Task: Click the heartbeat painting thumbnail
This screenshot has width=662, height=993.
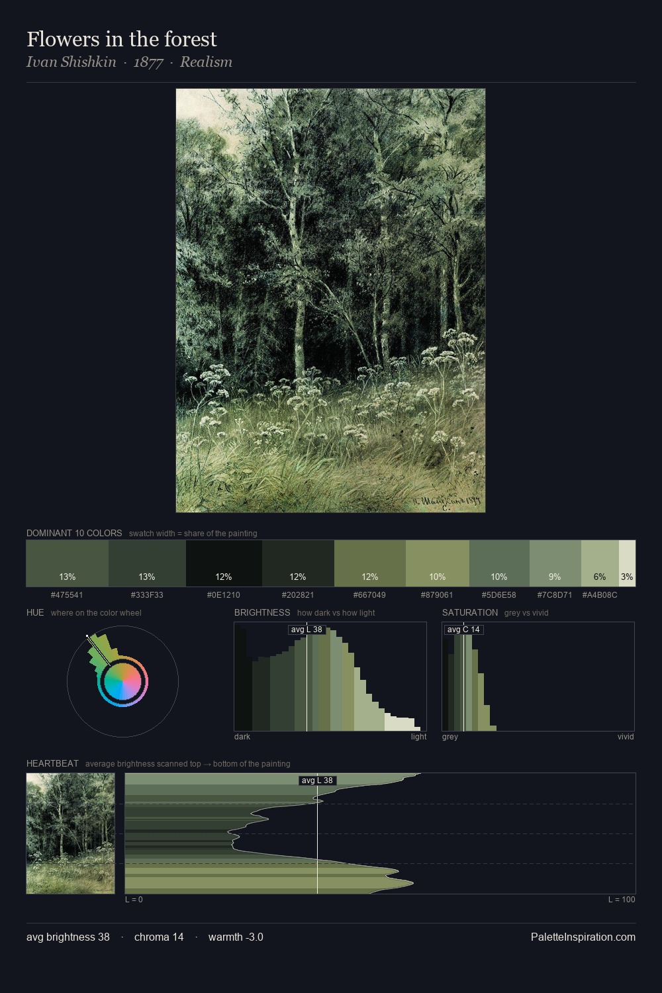Action: [70, 833]
